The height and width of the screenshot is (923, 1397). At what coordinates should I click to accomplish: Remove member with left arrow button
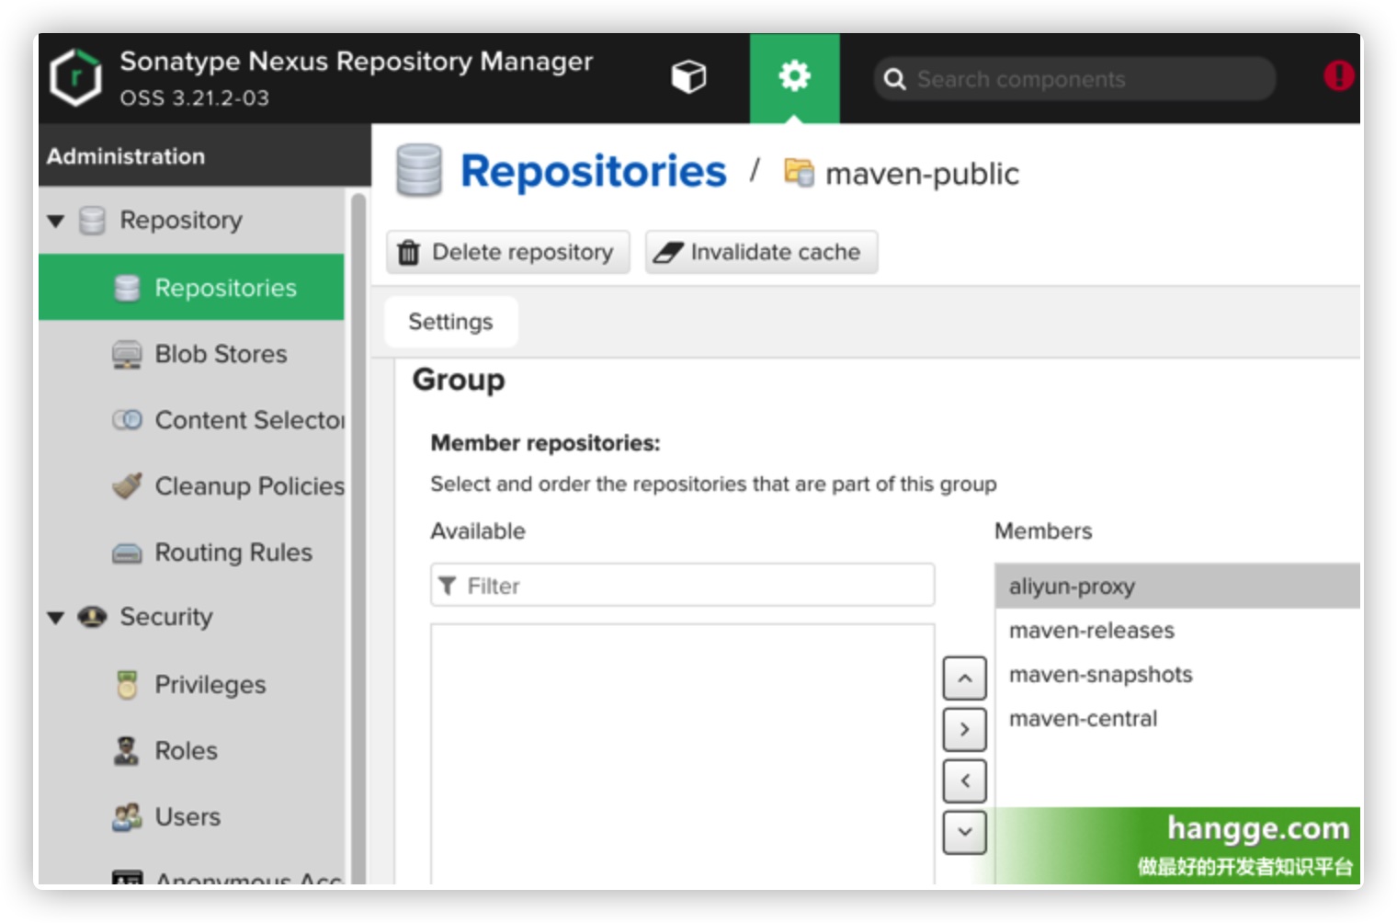point(964,781)
